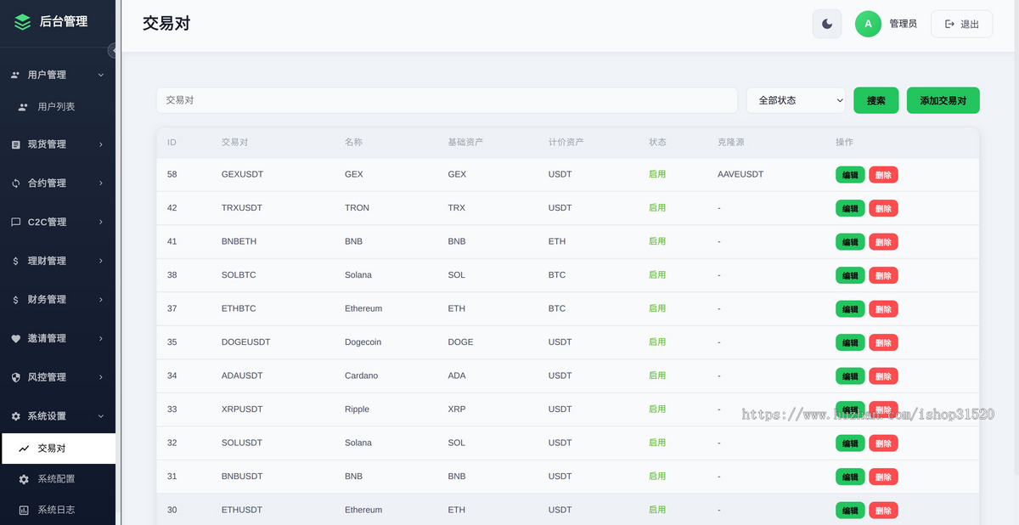Click the stacked layers logo icon
The image size is (1019, 525).
pyautogui.click(x=23, y=22)
